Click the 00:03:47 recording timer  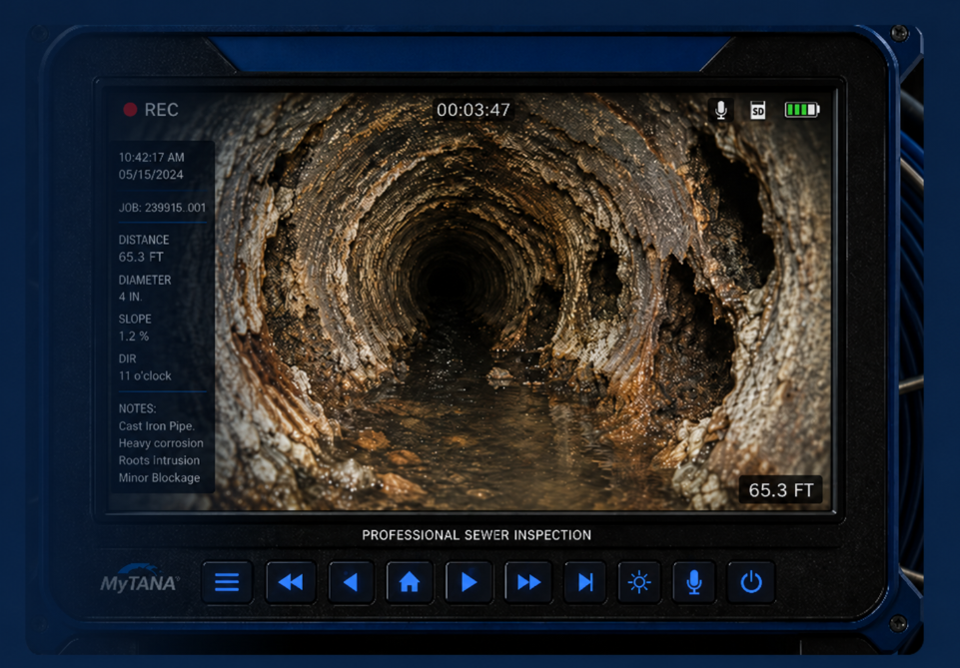point(474,110)
